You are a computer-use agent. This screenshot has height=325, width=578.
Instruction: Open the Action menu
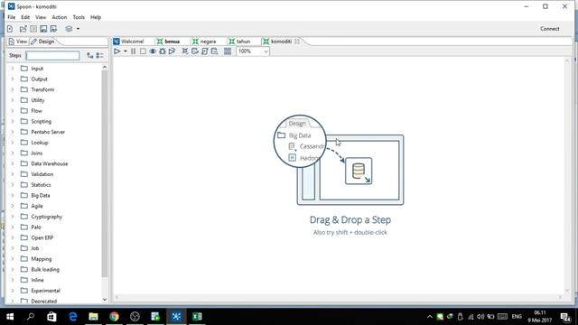point(60,17)
